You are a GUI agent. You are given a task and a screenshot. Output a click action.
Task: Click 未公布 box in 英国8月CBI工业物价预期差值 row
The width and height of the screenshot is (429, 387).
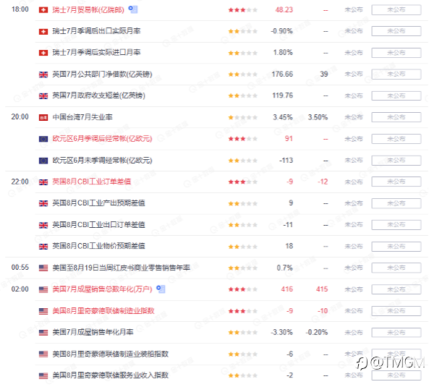click(396, 247)
